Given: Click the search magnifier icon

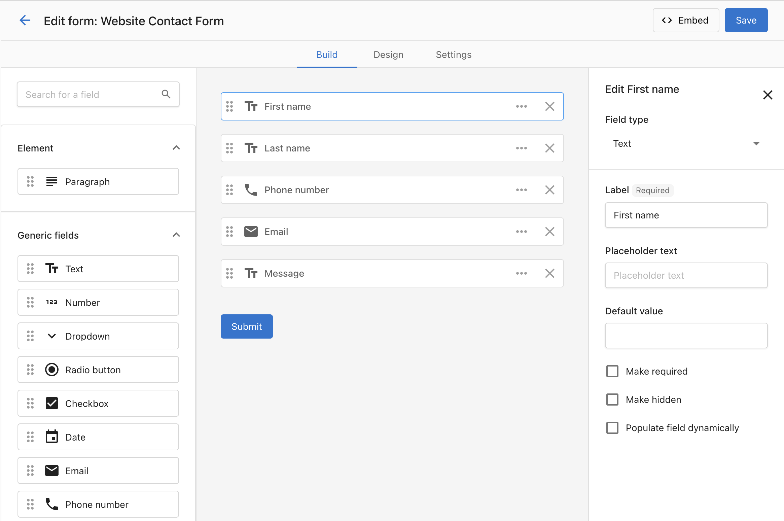Looking at the screenshot, I should point(166,94).
